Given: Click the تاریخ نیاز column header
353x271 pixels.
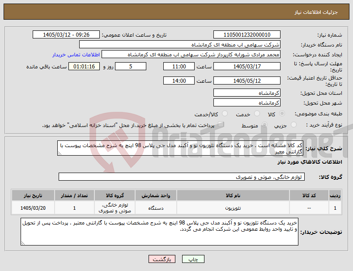Looking at the screenshot, I should [33, 195].
